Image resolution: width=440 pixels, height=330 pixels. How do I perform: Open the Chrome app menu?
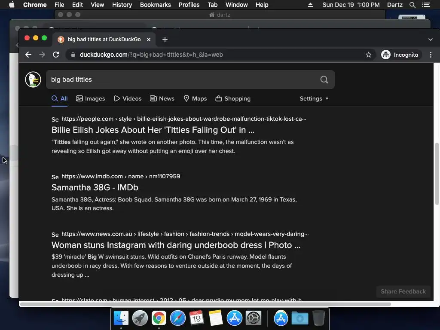[35, 5]
